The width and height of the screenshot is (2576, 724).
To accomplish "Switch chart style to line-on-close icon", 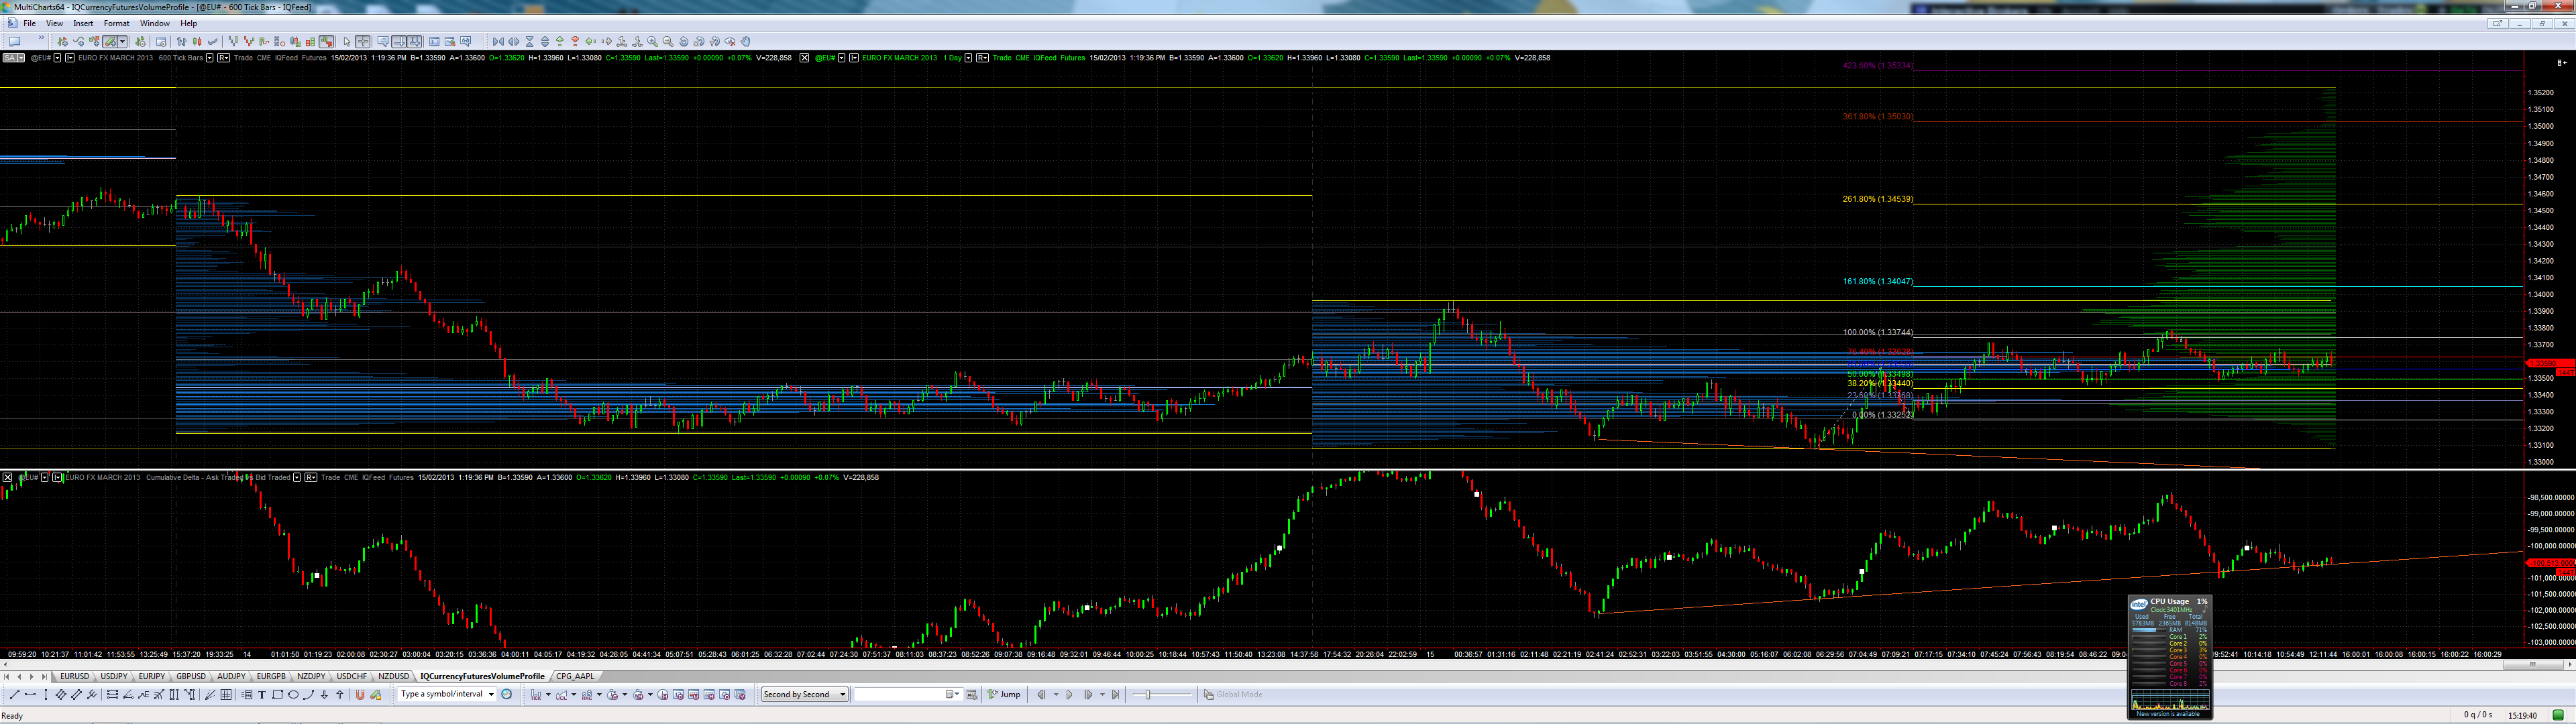I will coord(213,42).
